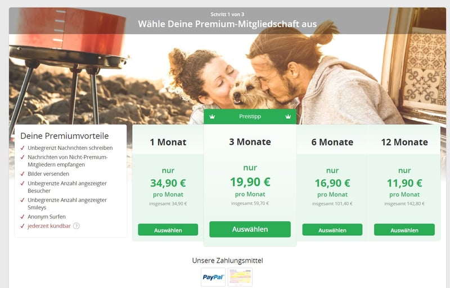Click the Unsere Zahlungsmittel label

coord(227,260)
